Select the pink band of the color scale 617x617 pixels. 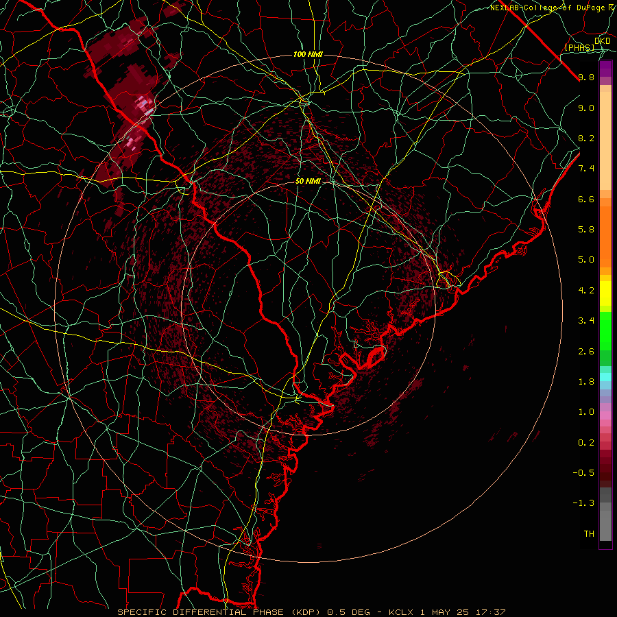point(605,415)
